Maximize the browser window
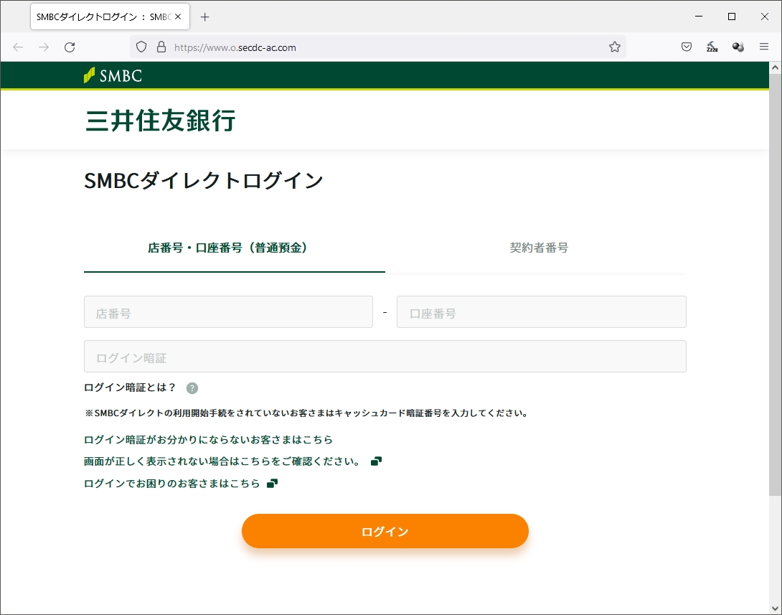 coord(732,17)
